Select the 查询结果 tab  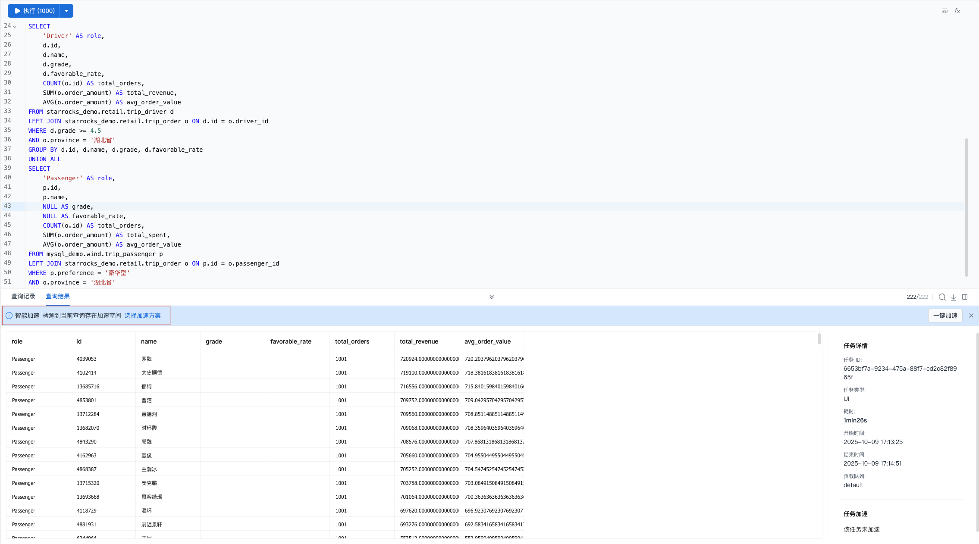tap(58, 296)
